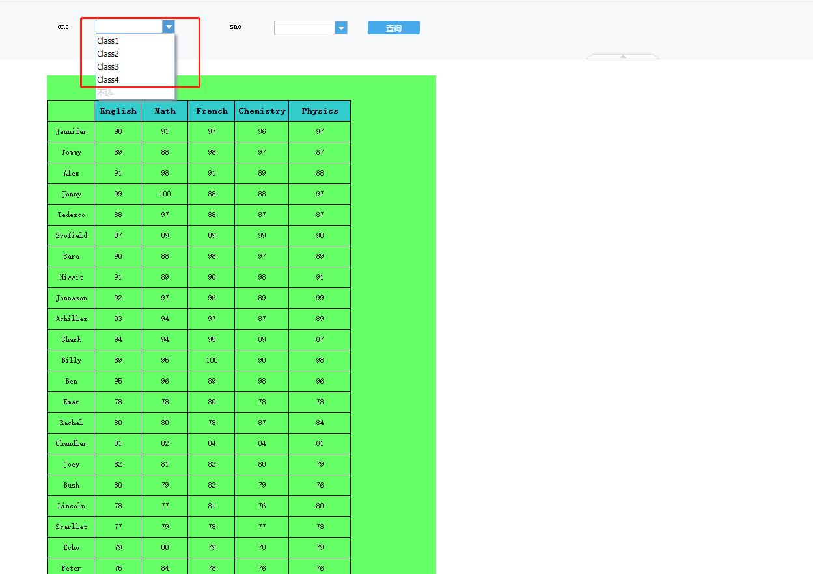The width and height of the screenshot is (813, 574).
Task: Click Jonny's Math score of 100
Action: (x=165, y=194)
